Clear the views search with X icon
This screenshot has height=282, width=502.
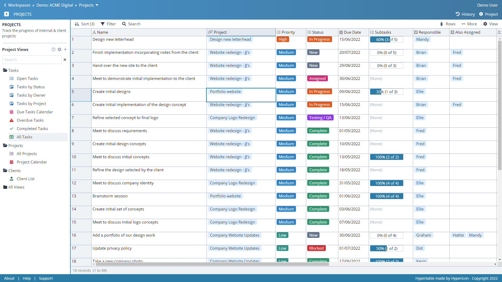tap(65, 60)
